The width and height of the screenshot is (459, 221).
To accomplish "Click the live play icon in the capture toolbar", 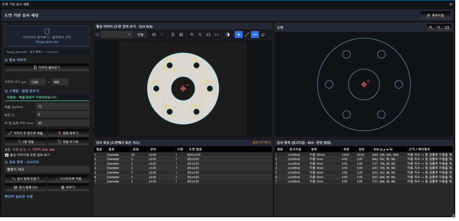I will (162, 35).
